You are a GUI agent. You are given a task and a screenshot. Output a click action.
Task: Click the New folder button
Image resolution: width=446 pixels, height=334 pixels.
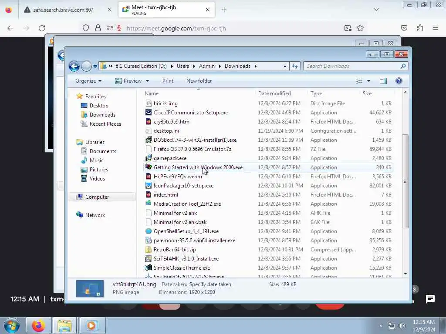(x=199, y=81)
